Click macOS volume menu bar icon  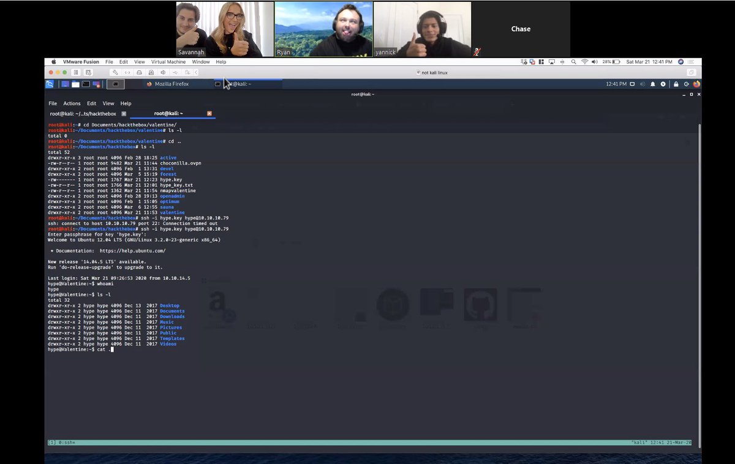click(594, 62)
